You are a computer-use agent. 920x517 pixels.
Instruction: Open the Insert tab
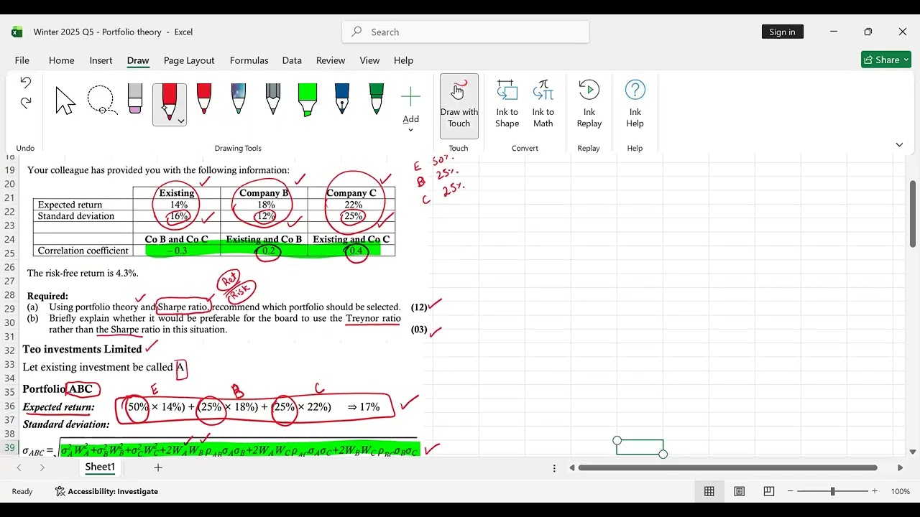pyautogui.click(x=101, y=60)
